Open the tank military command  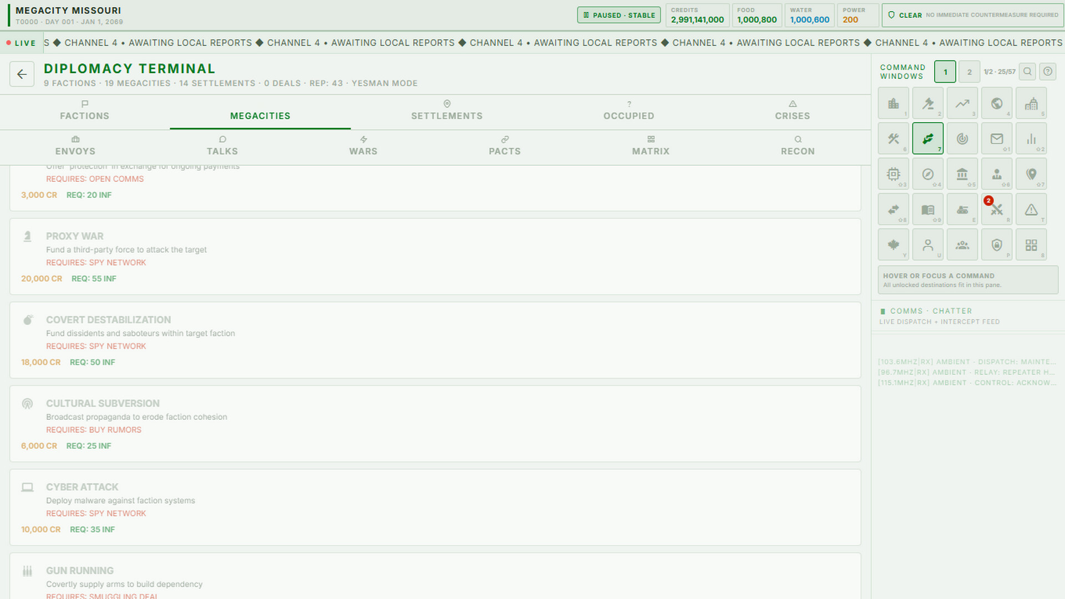(x=962, y=210)
